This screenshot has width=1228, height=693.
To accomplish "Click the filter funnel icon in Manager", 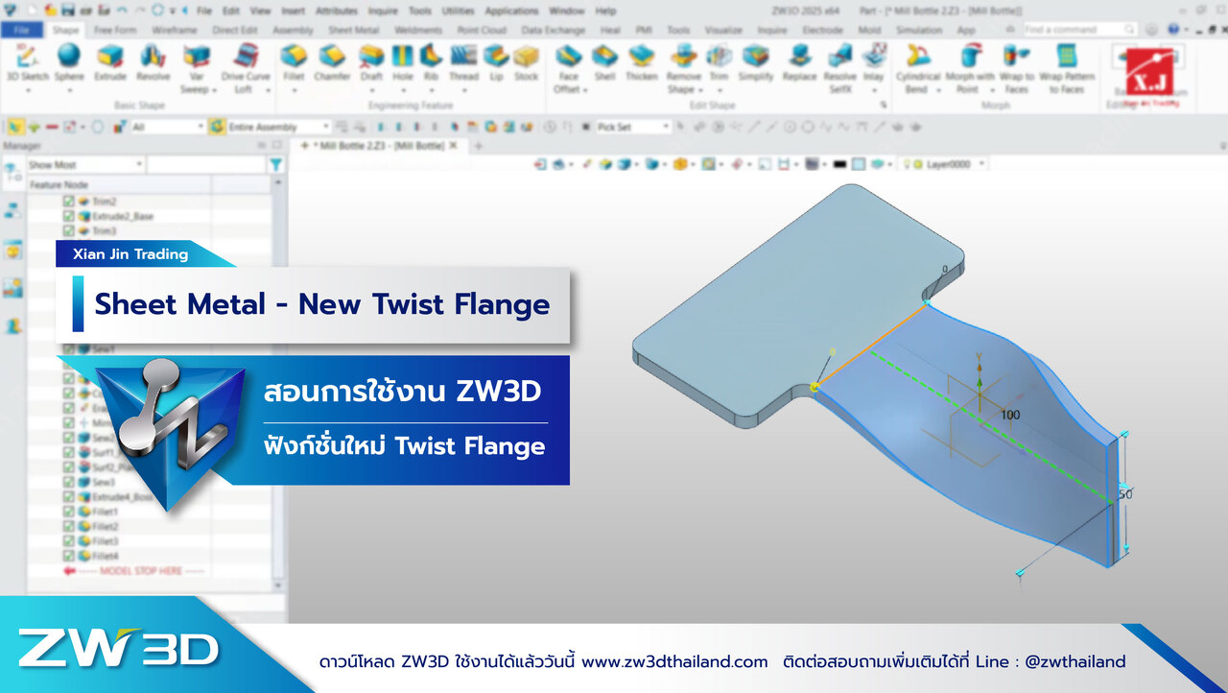I will pyautogui.click(x=276, y=165).
